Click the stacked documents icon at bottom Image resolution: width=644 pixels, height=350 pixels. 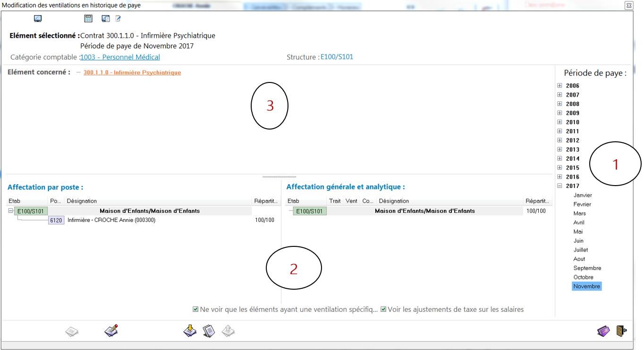pyautogui.click(x=209, y=331)
